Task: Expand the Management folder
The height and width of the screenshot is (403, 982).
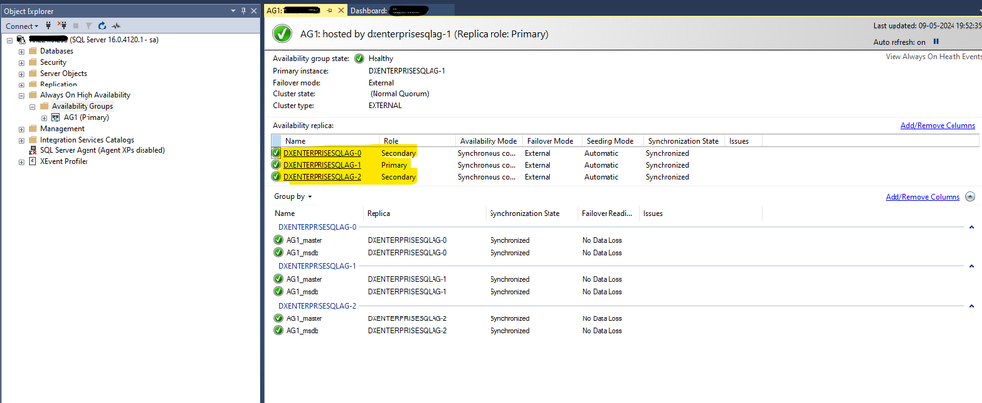Action: pos(22,129)
